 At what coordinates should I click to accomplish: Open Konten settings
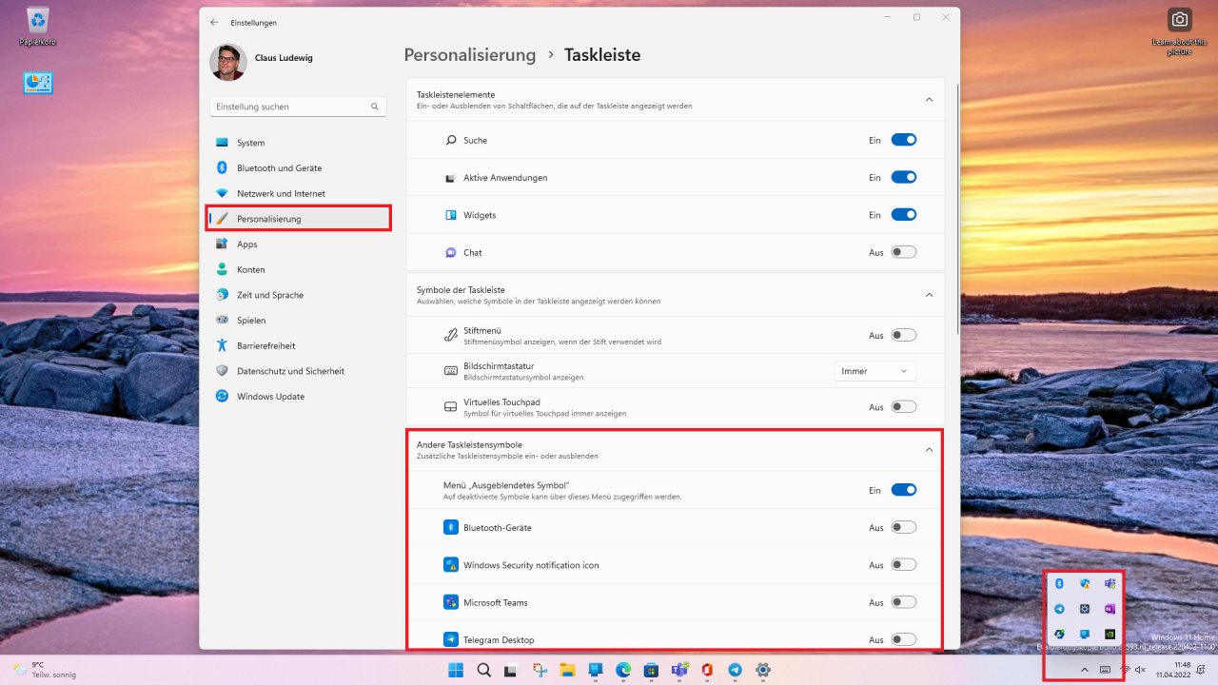[299, 269]
